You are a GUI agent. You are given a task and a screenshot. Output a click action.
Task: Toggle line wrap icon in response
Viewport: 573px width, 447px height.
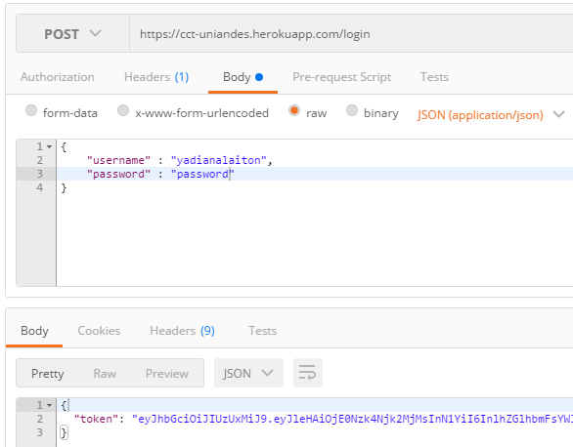(x=308, y=373)
